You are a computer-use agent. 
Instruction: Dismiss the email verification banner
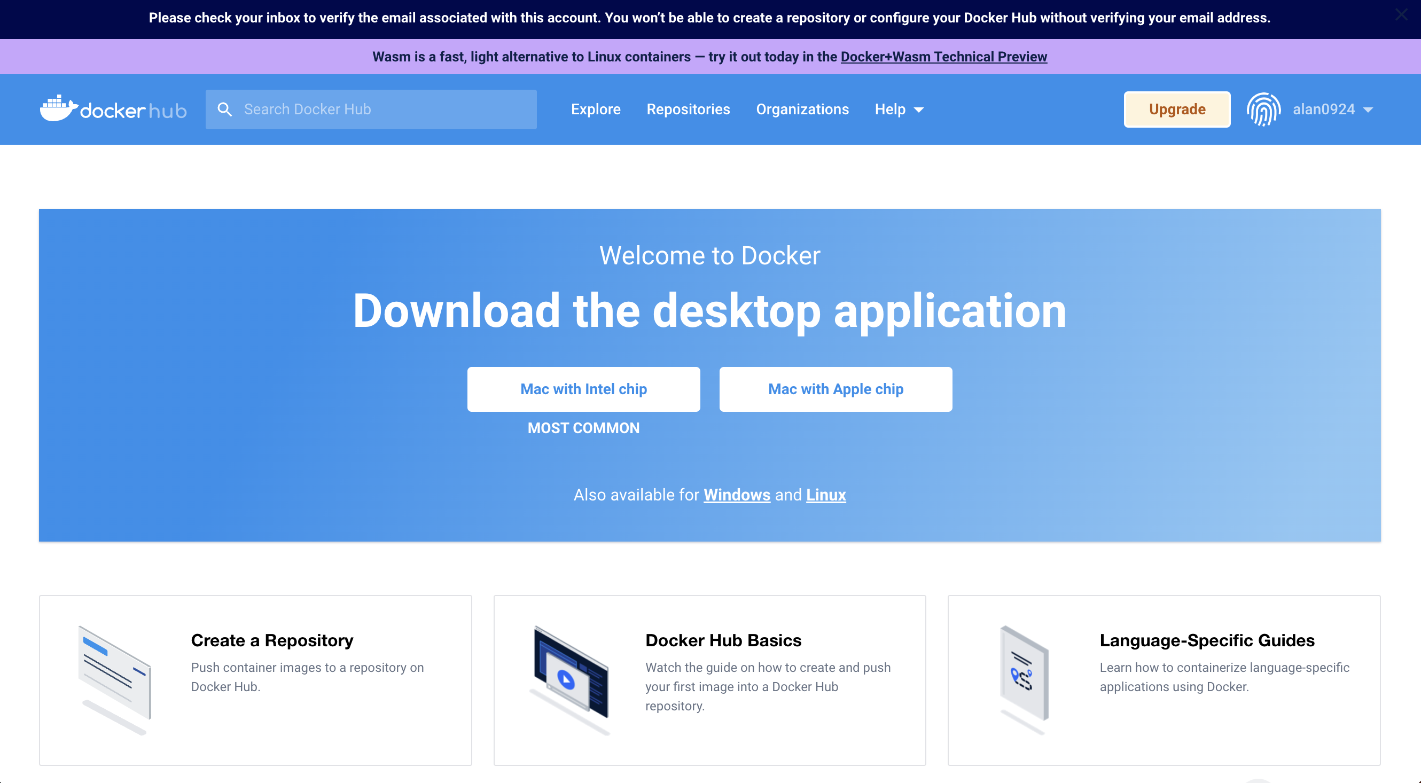tap(1402, 15)
